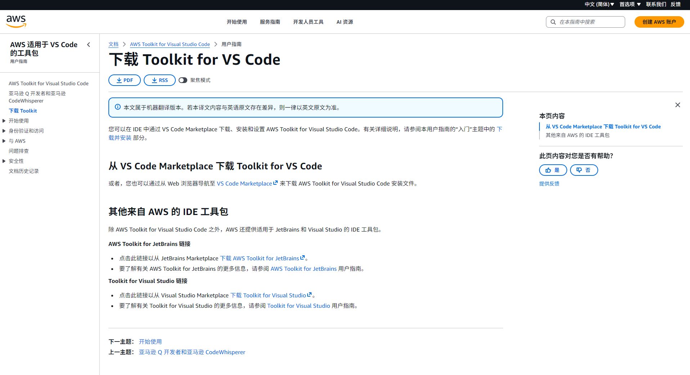Click the info icon in translation notice
This screenshot has height=375, width=690.
coord(117,107)
